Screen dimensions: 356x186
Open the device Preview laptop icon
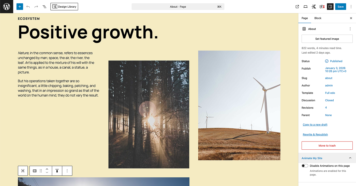click(305, 7)
